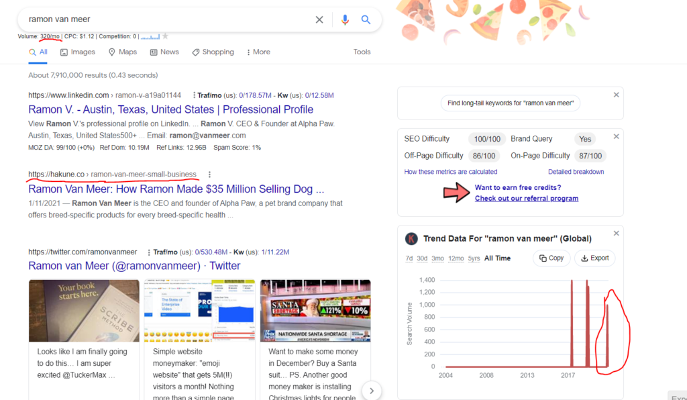This screenshot has height=400, width=687.
Task: Select the 5yrs trend range
Action: pyautogui.click(x=474, y=258)
